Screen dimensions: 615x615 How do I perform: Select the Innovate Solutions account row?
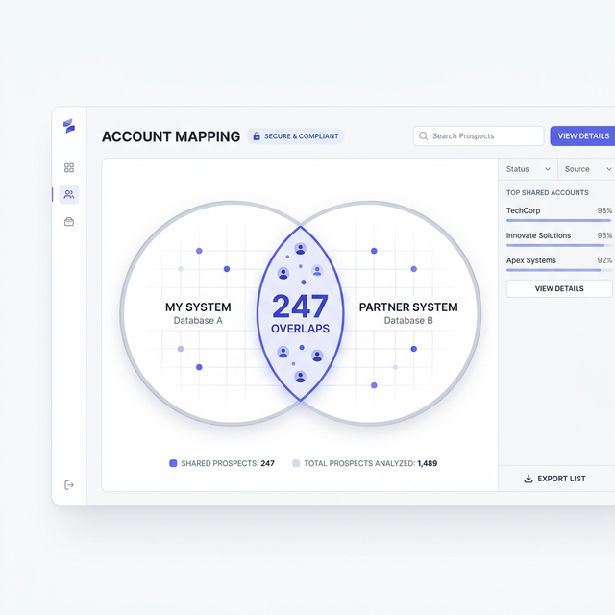pos(559,239)
